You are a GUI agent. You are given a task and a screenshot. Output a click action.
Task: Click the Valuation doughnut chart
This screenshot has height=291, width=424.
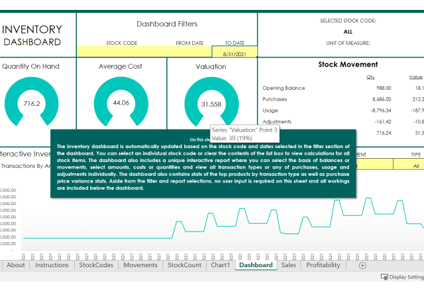(211, 102)
